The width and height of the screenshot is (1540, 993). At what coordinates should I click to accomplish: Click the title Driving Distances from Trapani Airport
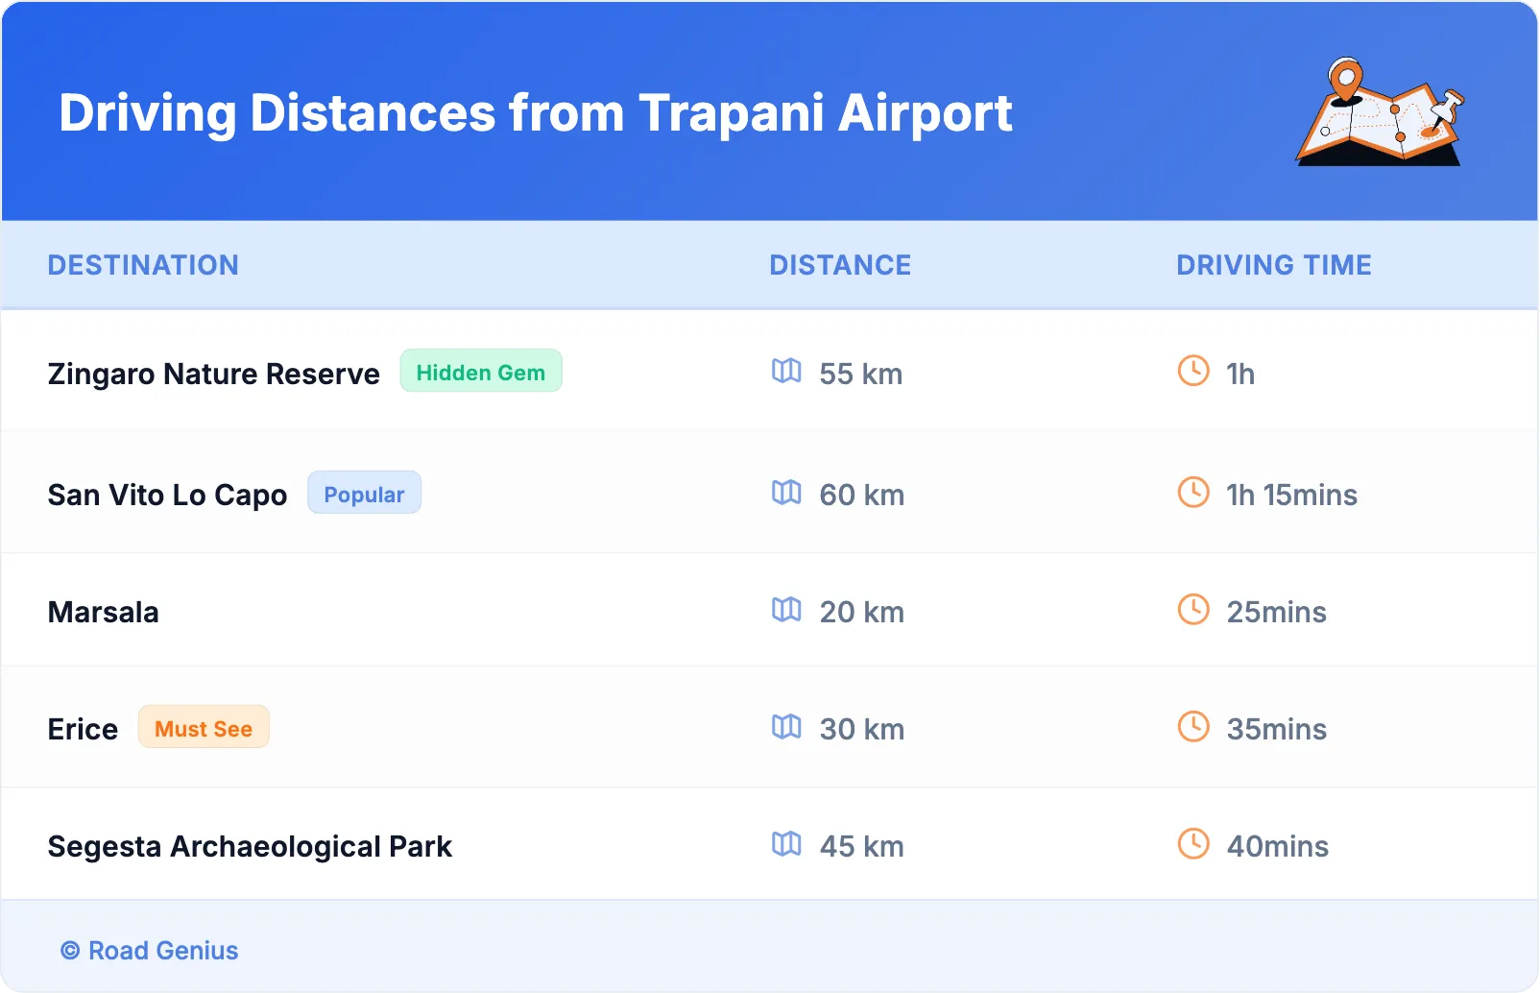point(536,113)
